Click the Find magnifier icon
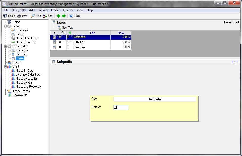The image size is (242, 156). [33, 16]
